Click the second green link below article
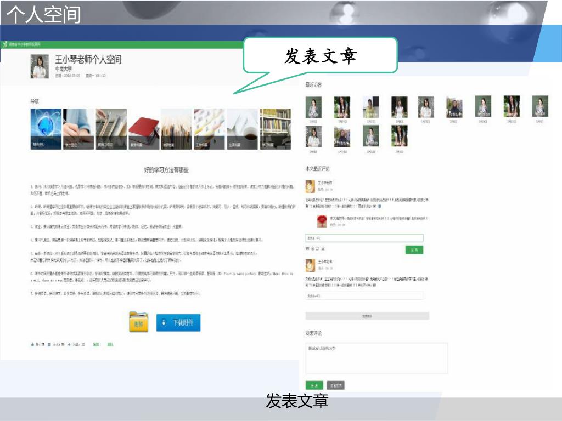The height and width of the screenshot is (421, 562). pyautogui.click(x=110, y=344)
